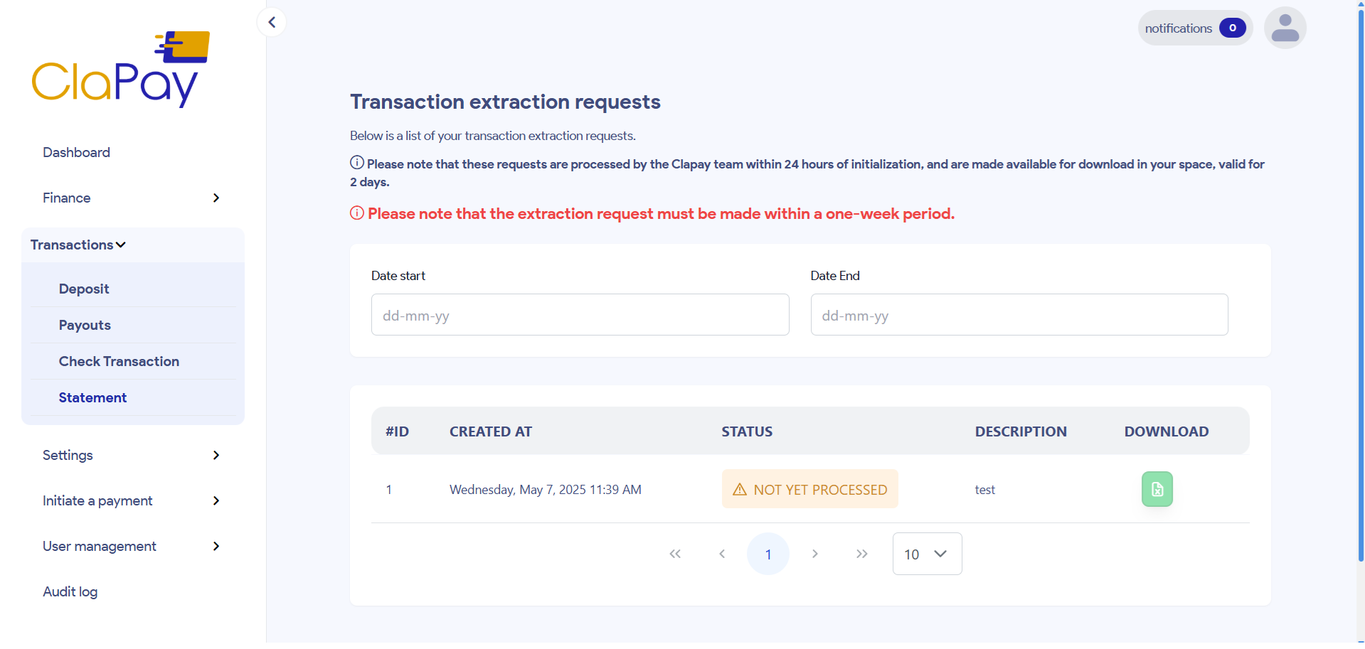Open the Audit log
Image resolution: width=1365 pixels, height=649 pixels.
pos(70,591)
